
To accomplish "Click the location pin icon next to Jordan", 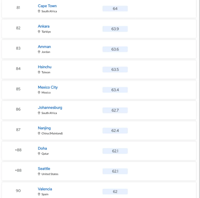I will click(39, 52).
